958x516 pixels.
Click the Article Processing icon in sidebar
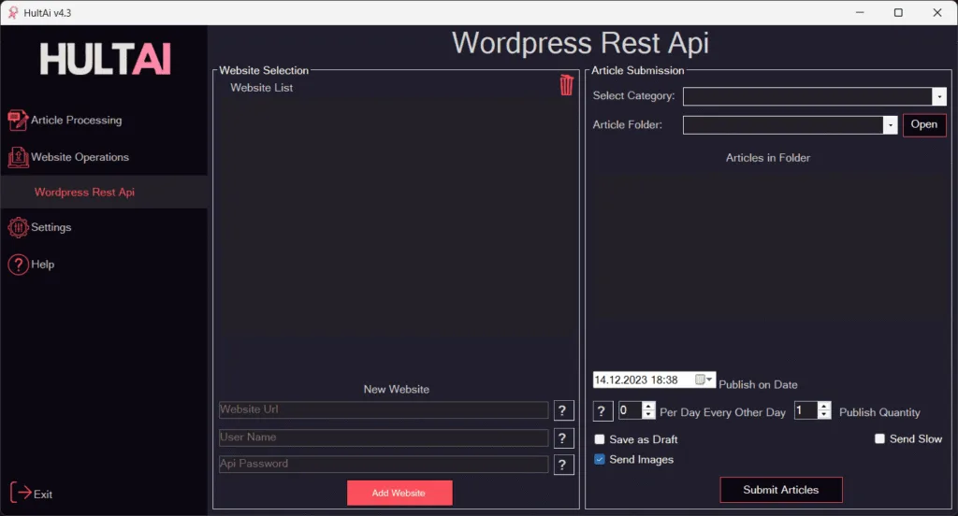coord(18,121)
